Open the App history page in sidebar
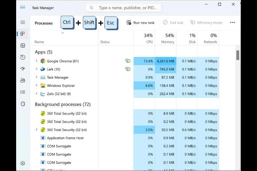 coord(23,57)
